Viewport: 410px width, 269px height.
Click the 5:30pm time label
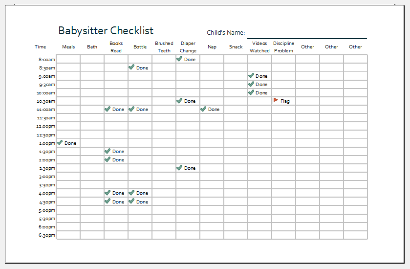[x=47, y=219]
